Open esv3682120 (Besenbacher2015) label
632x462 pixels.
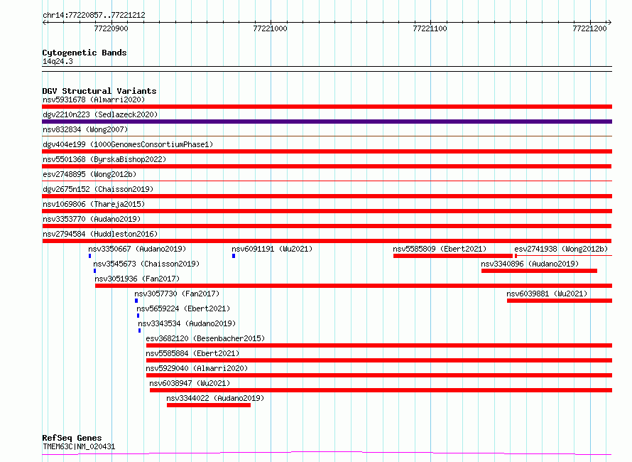205,338
